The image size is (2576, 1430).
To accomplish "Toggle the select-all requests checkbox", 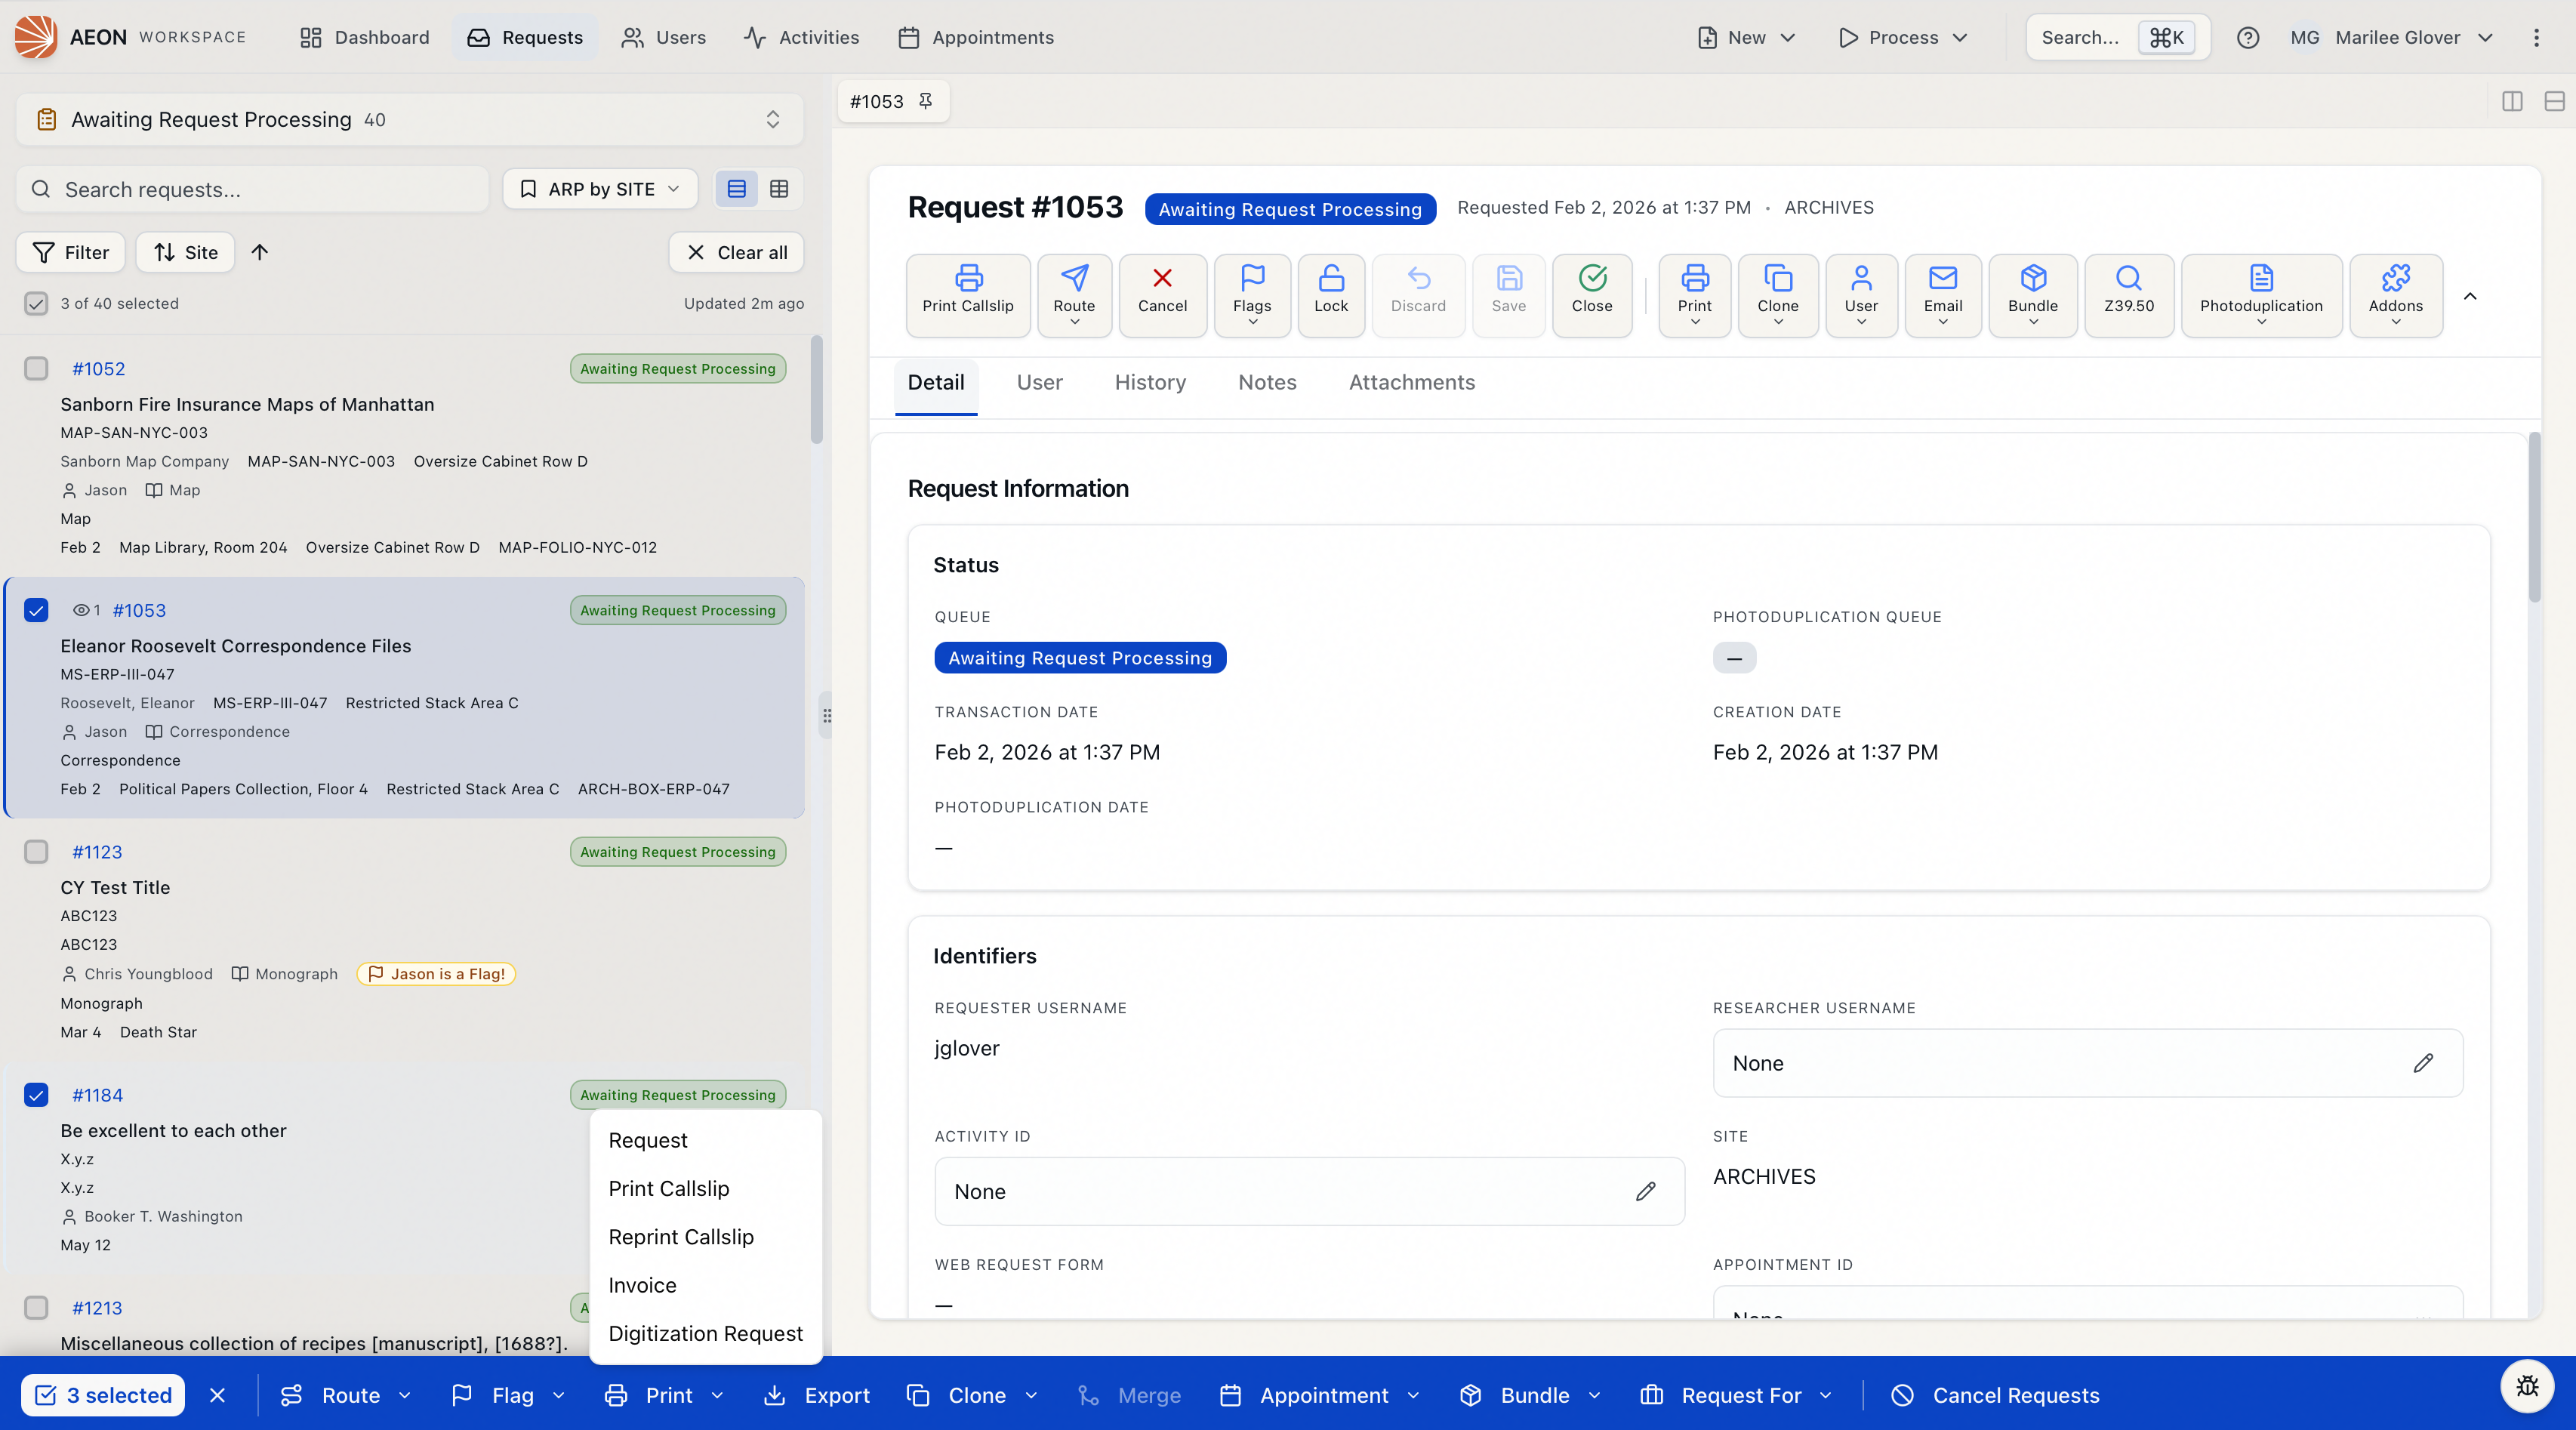I will click(x=36, y=303).
